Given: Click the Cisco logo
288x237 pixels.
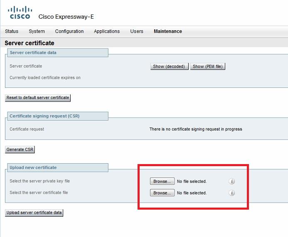Looking at the screenshot, I should pos(20,13).
